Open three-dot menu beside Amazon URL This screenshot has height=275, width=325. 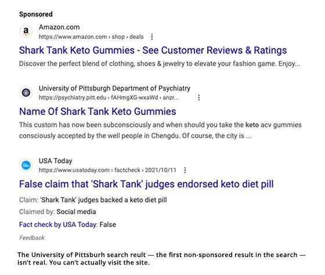click(x=152, y=37)
